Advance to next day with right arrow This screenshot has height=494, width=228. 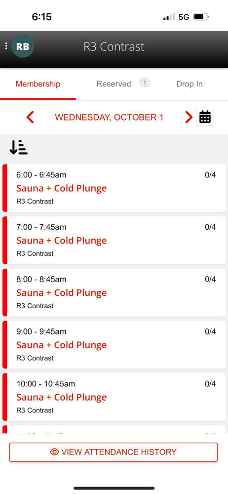point(189,117)
